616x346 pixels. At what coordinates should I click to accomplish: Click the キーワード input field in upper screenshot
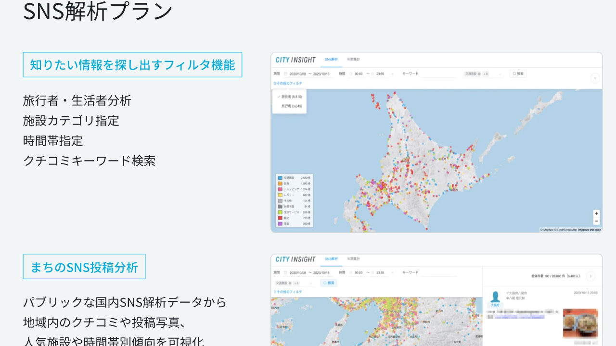438,74
